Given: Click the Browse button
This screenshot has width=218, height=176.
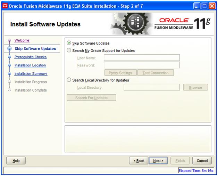Looking at the screenshot, I should [195, 87].
